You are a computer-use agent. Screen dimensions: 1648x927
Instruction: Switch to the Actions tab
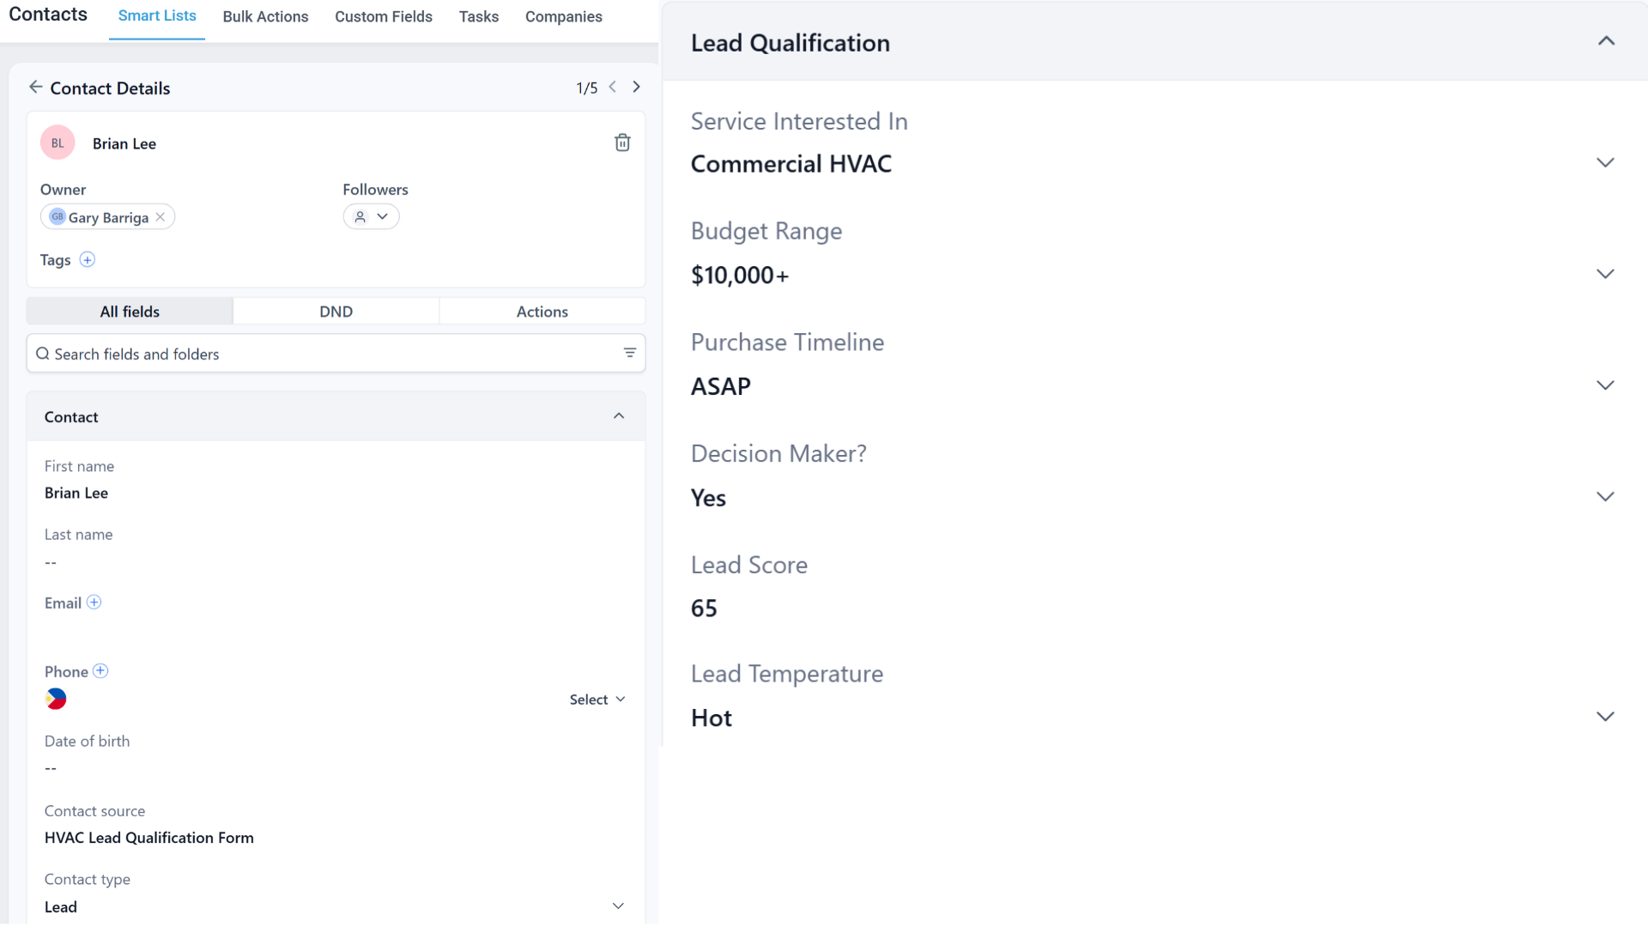[542, 312]
